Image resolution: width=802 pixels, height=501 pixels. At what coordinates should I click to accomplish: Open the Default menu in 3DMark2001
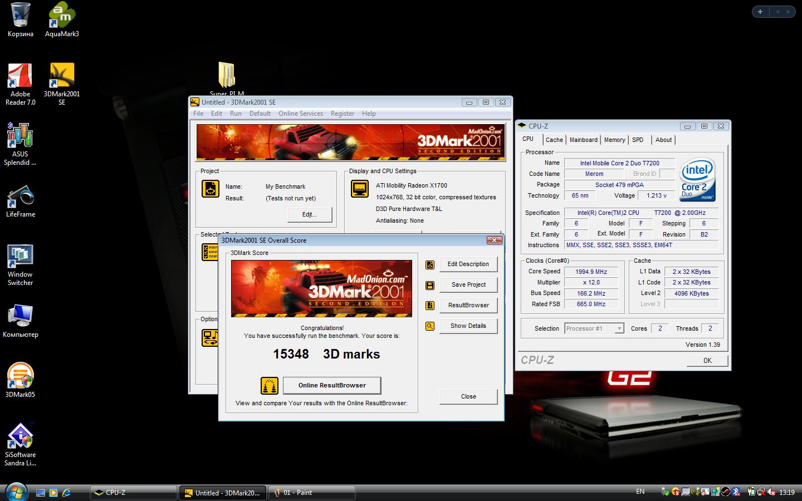point(260,114)
